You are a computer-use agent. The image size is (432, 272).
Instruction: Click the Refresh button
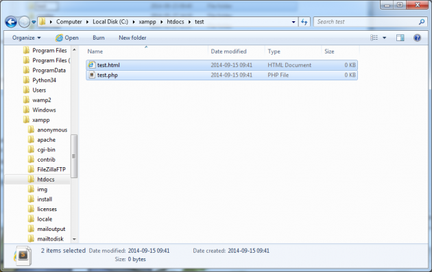pyautogui.click(x=304, y=22)
